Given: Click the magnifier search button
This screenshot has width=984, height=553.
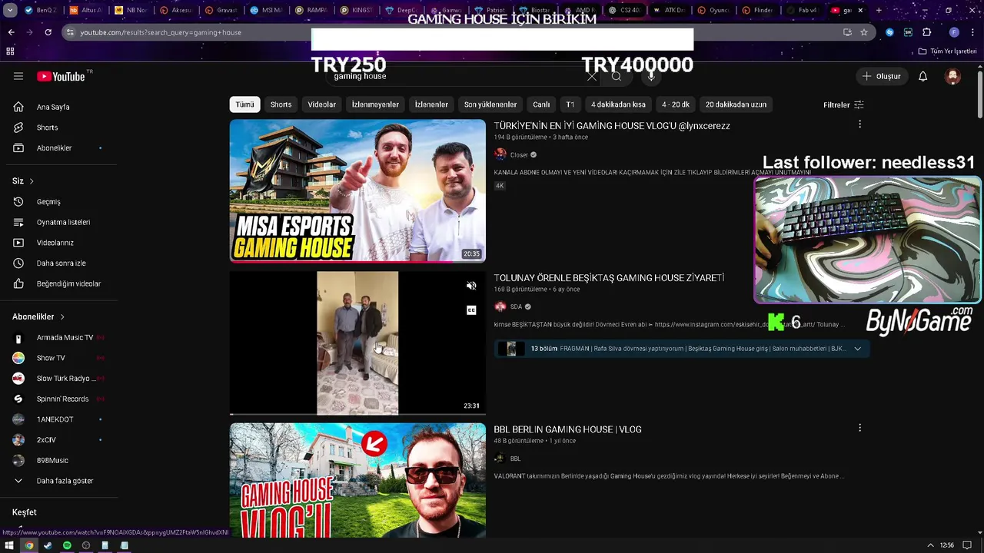Looking at the screenshot, I should coord(617,76).
